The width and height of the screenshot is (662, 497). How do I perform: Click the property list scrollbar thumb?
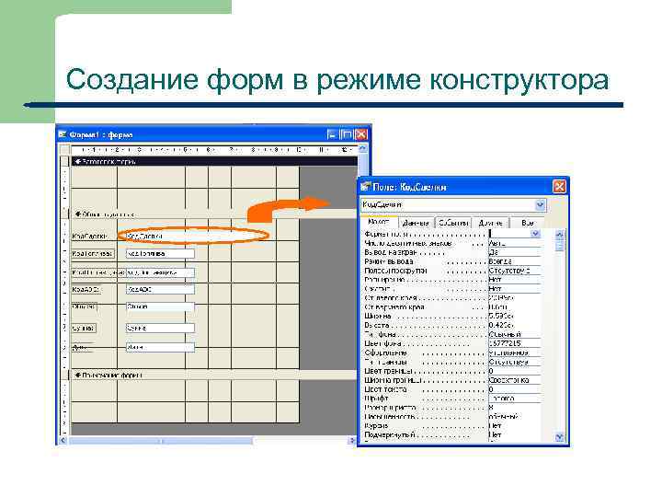[x=559, y=246]
